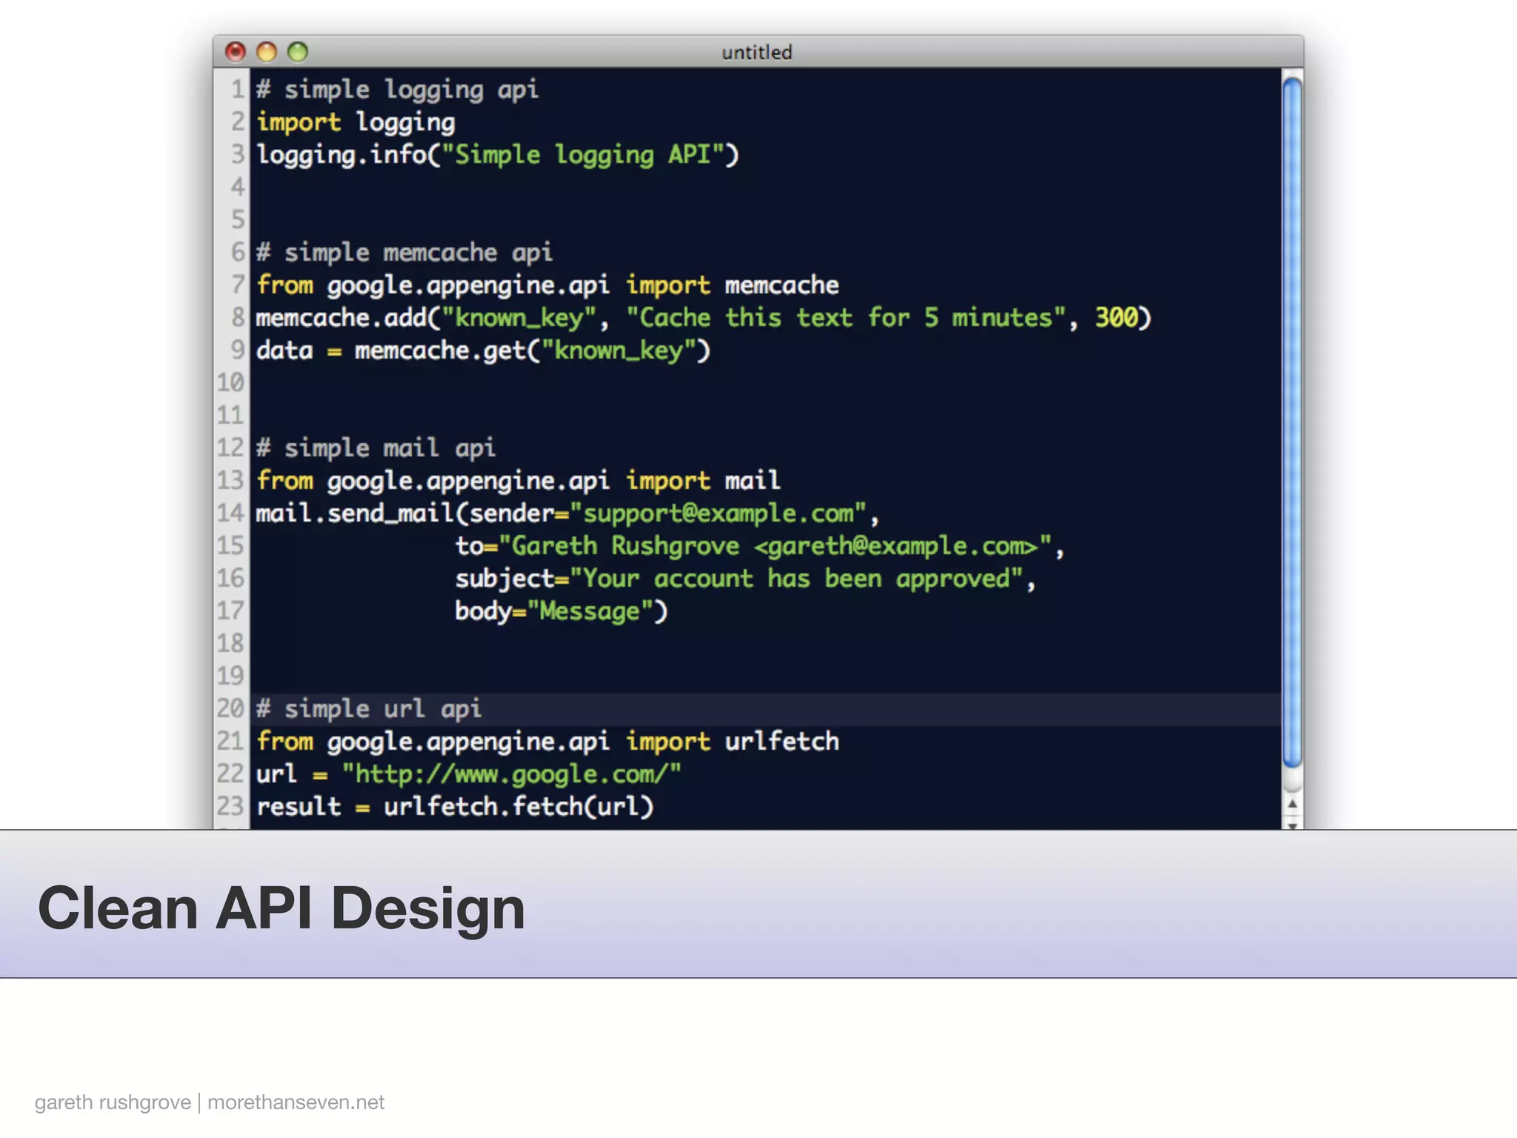Click the line importing urlfetch
Viewport: 1517px width, 1138px height.
pyautogui.click(x=547, y=742)
